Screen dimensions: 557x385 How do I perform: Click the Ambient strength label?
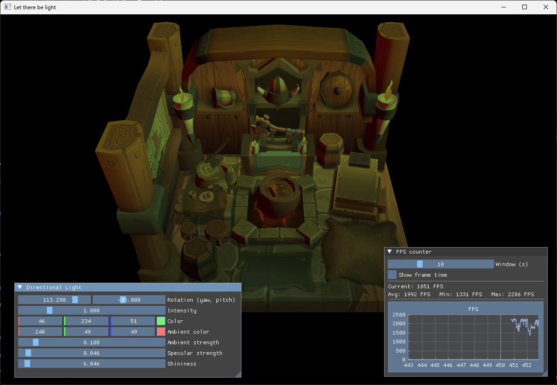(193, 342)
